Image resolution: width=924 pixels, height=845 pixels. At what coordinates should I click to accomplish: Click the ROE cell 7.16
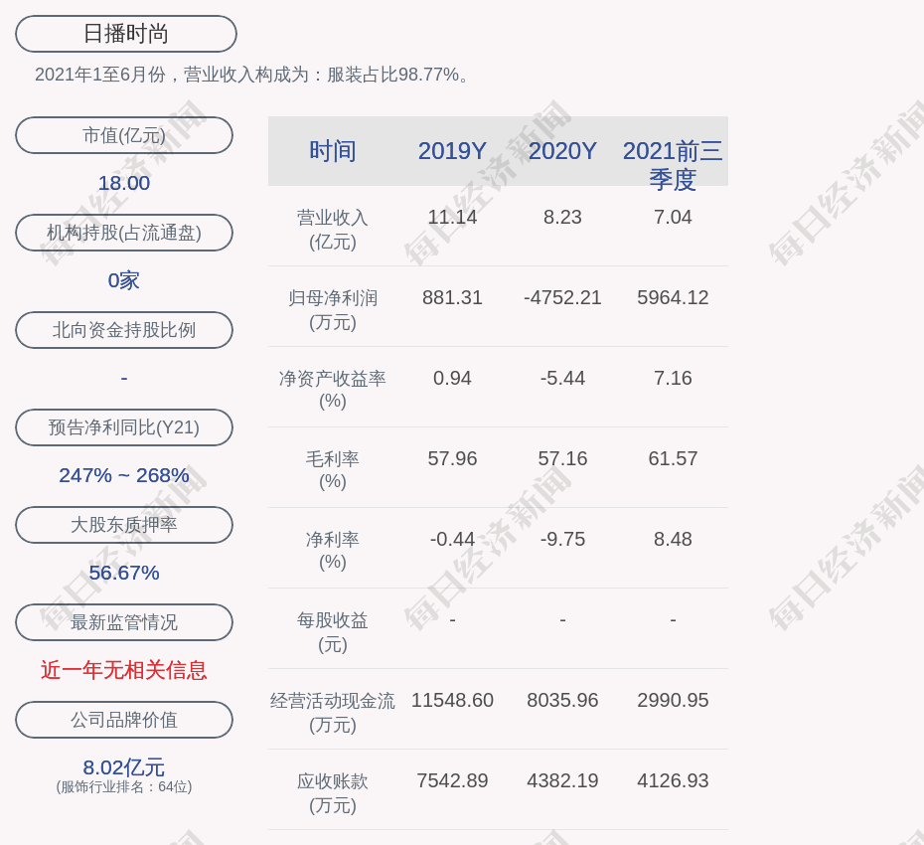click(673, 378)
